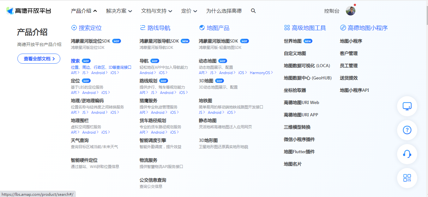428x197 pixels.
Task: Open the 导航 product heading
Action: (x=144, y=61)
